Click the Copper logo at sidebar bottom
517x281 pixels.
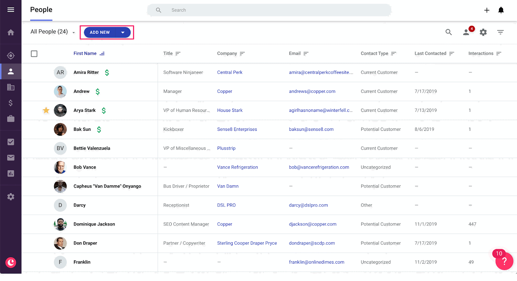pyautogui.click(x=11, y=263)
